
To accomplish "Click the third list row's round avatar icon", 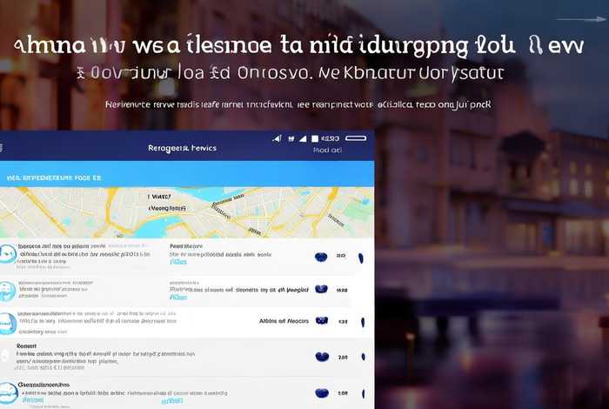I will (8, 323).
